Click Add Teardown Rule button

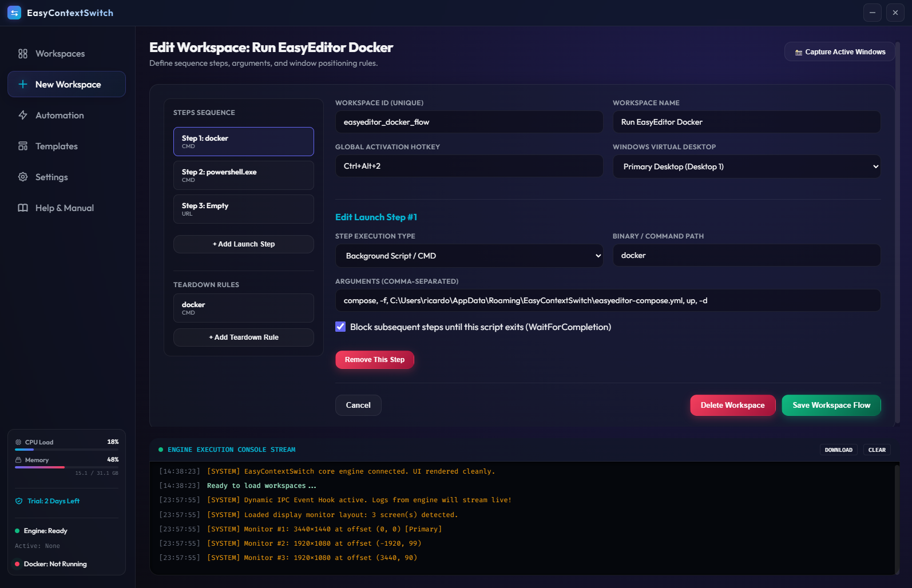click(x=244, y=337)
